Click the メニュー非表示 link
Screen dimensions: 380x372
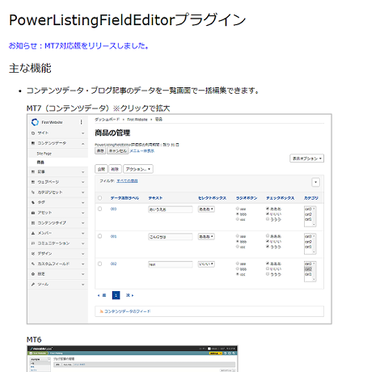[142, 151]
